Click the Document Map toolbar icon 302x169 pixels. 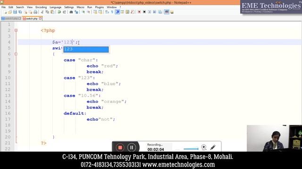click(127, 12)
